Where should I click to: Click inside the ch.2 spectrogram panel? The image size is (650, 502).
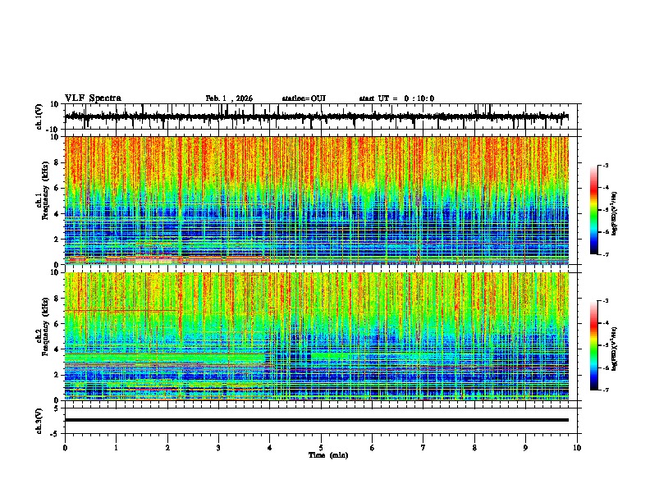(317, 336)
